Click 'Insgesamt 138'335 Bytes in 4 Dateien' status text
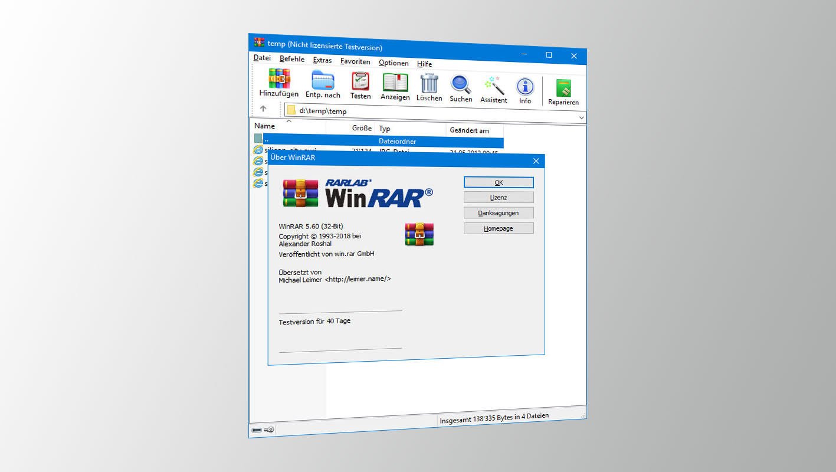Image resolution: width=836 pixels, height=472 pixels. 494,419
